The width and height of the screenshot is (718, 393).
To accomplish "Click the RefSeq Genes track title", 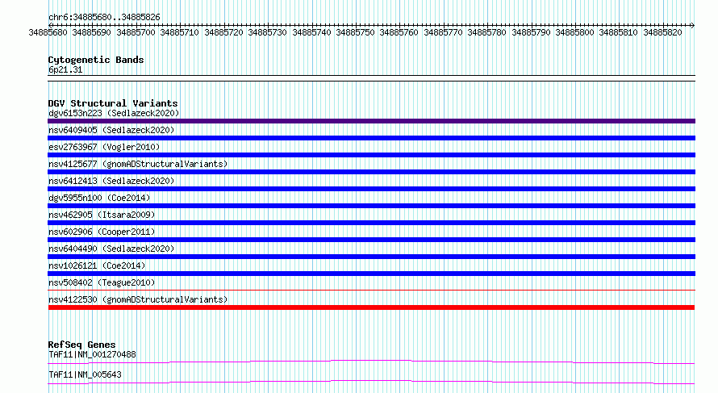I will [82, 345].
